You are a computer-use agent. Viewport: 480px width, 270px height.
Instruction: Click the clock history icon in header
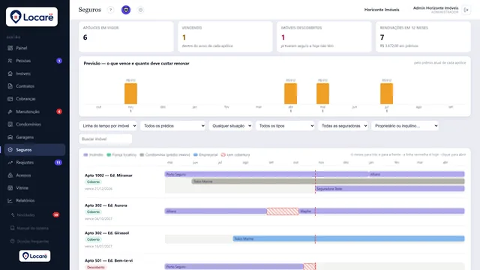140,10
